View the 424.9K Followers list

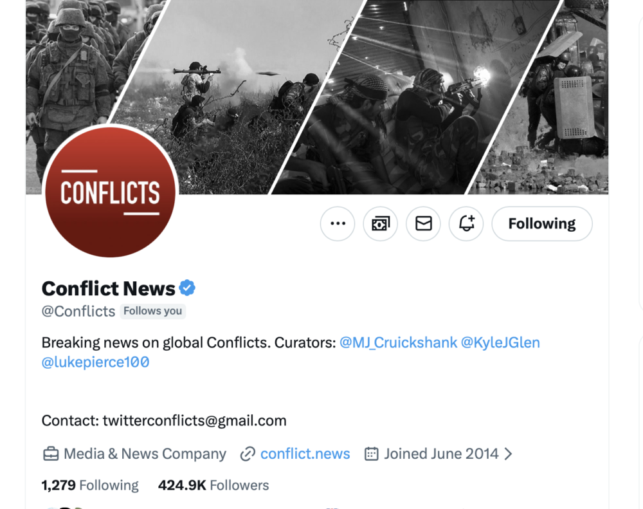pos(213,485)
